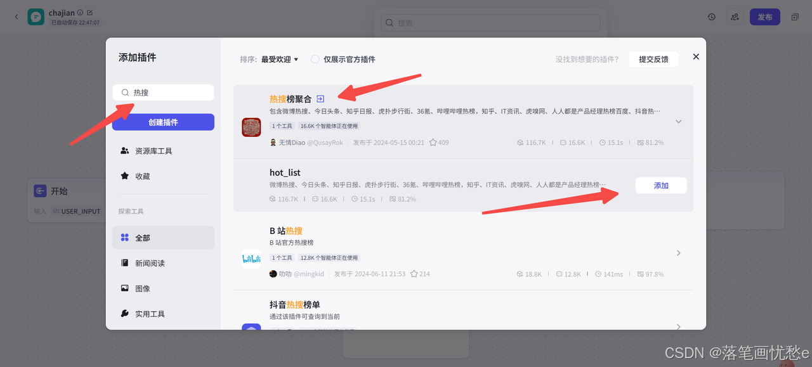The height and width of the screenshot is (367, 812).
Task: Click the star icon next to 收藏
Action: click(x=125, y=176)
